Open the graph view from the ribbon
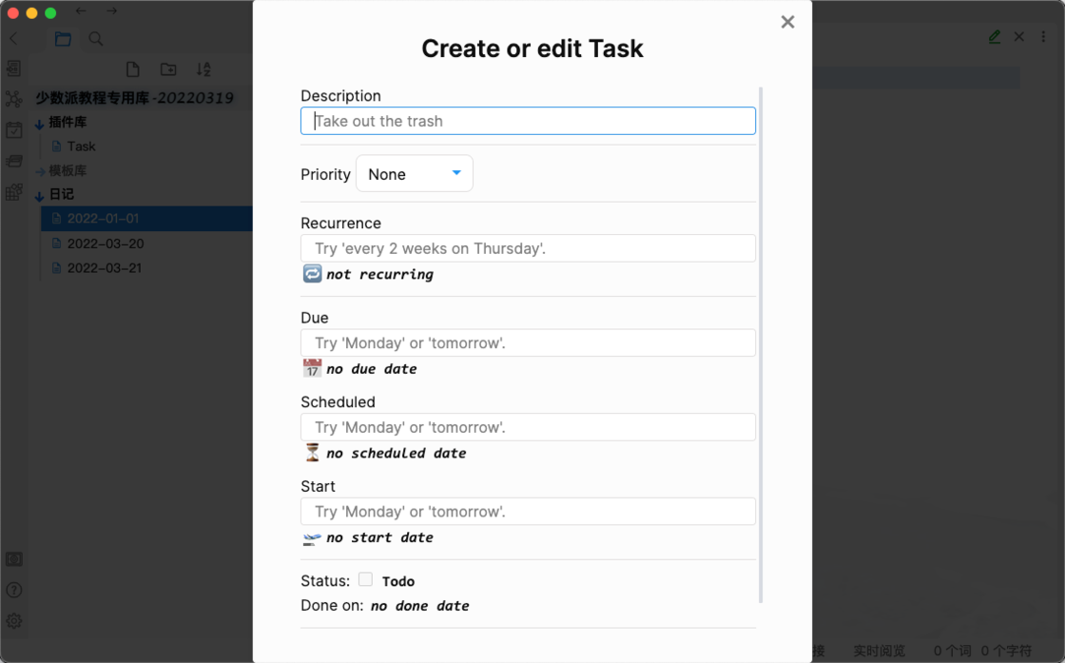The height and width of the screenshot is (663, 1065). coord(13,99)
